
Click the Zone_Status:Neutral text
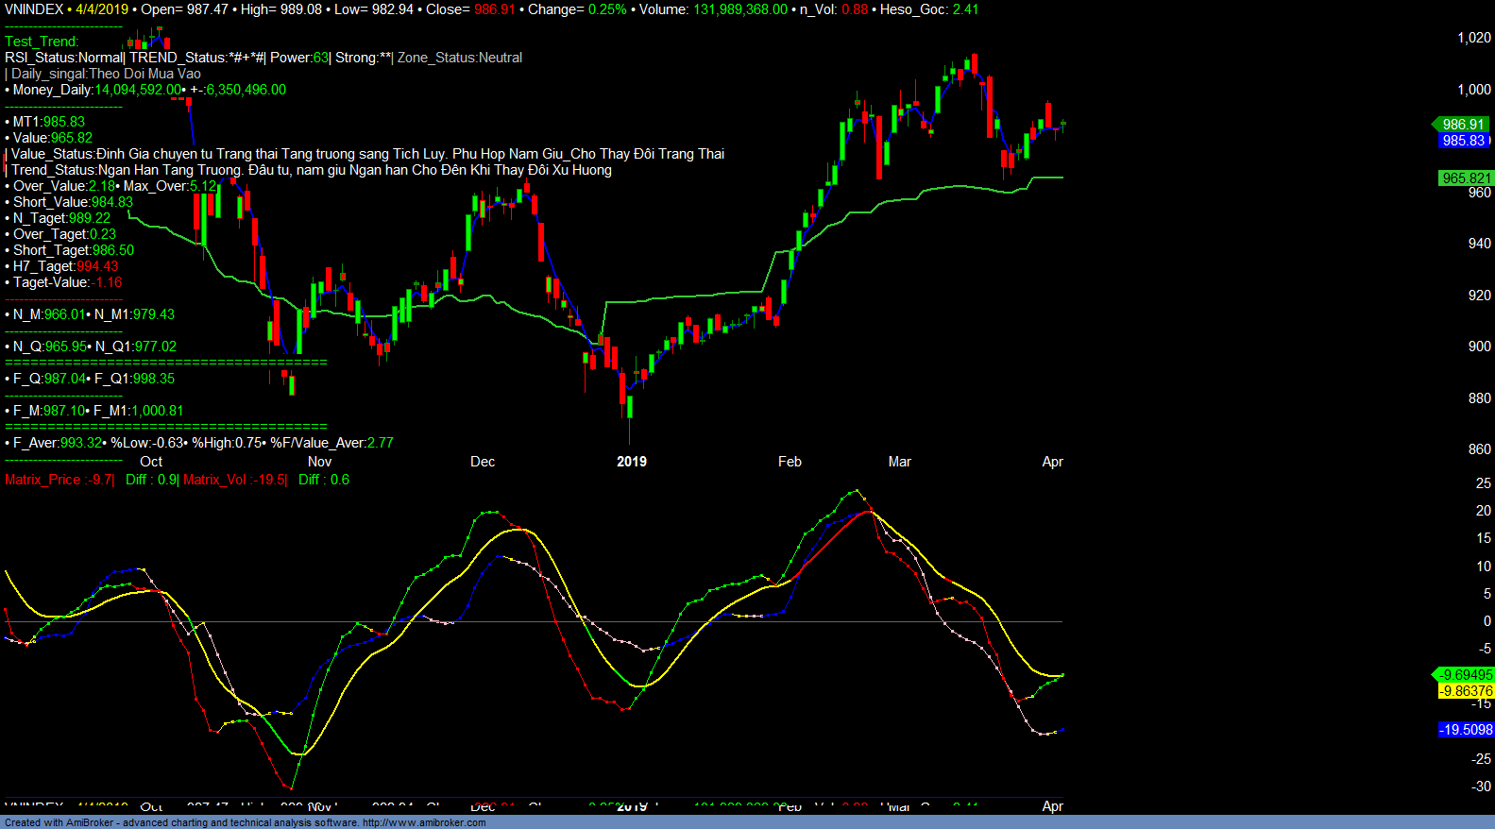460,58
